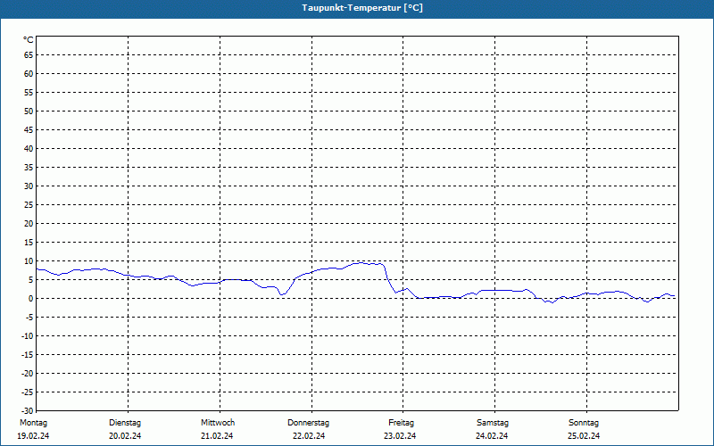Click the y-axis value '30'
Screen dimensions: 714x446
[x=29, y=186]
